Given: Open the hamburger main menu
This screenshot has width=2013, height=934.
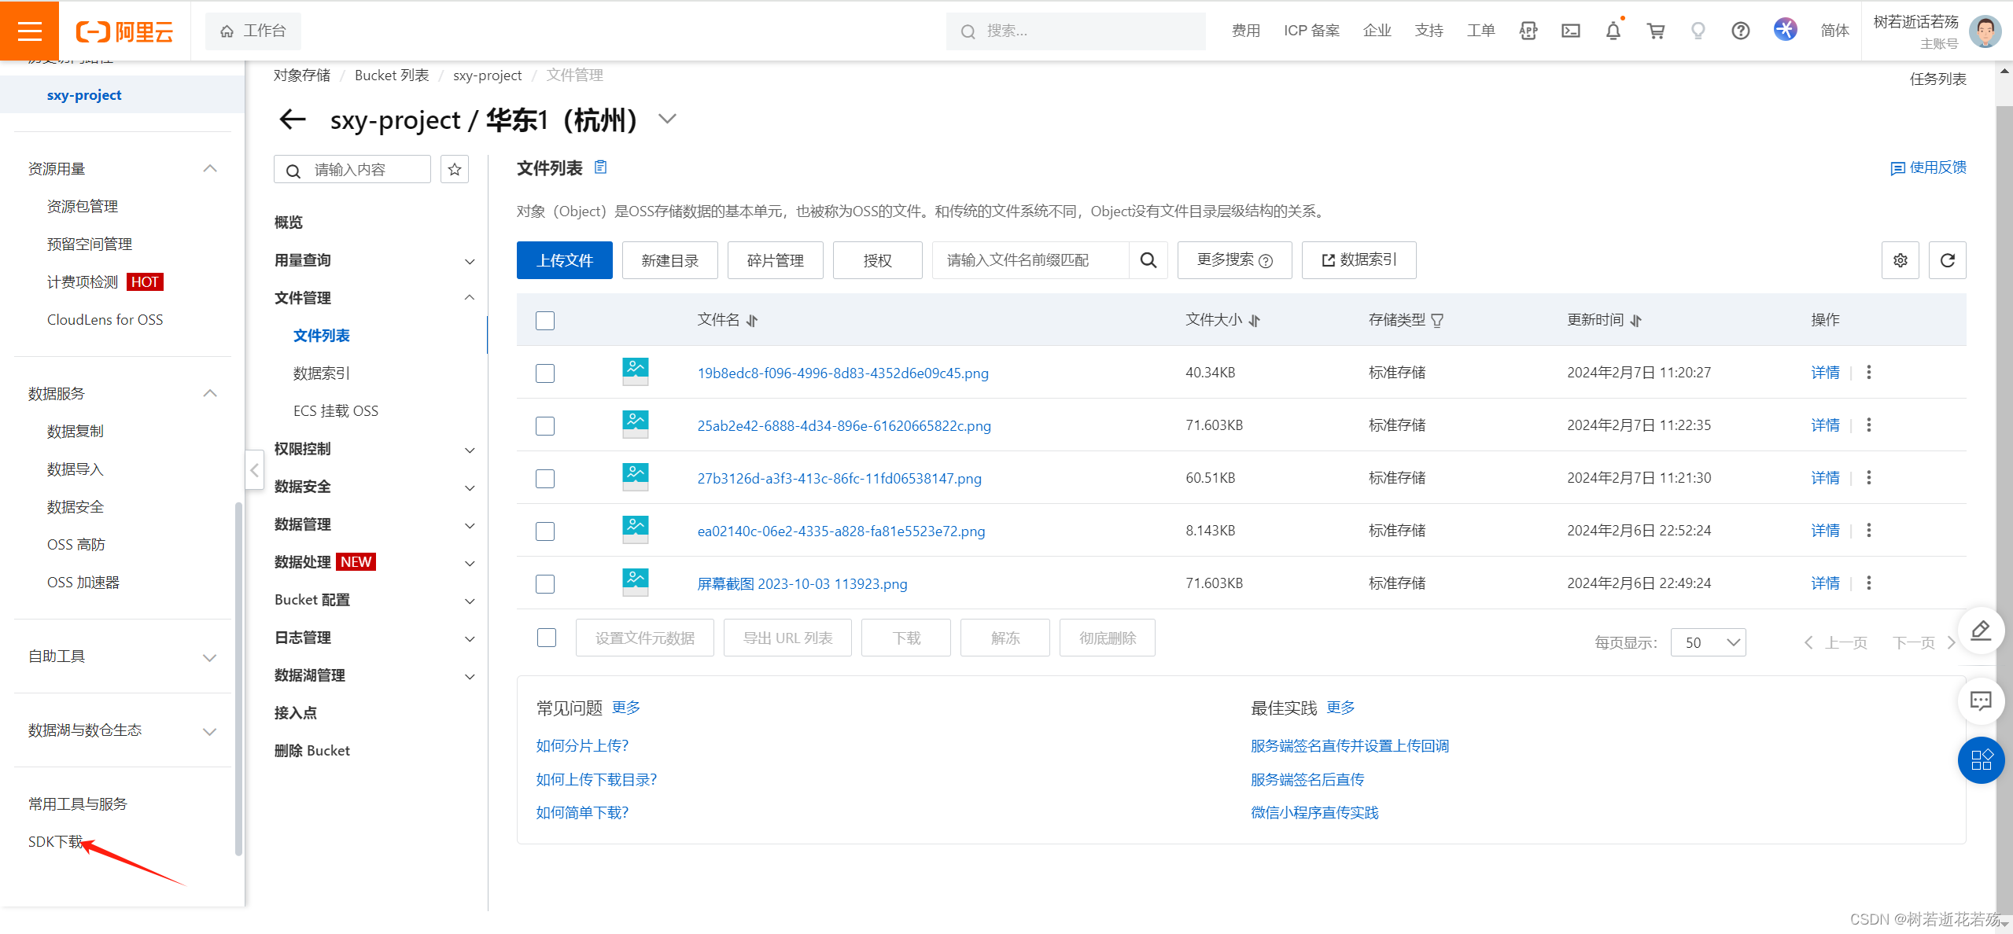Looking at the screenshot, I should coord(29,31).
